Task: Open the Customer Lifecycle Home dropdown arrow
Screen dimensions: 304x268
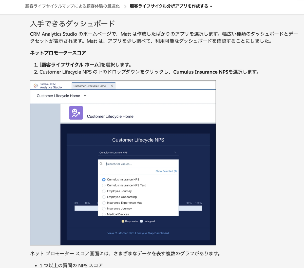Action: pos(85,96)
